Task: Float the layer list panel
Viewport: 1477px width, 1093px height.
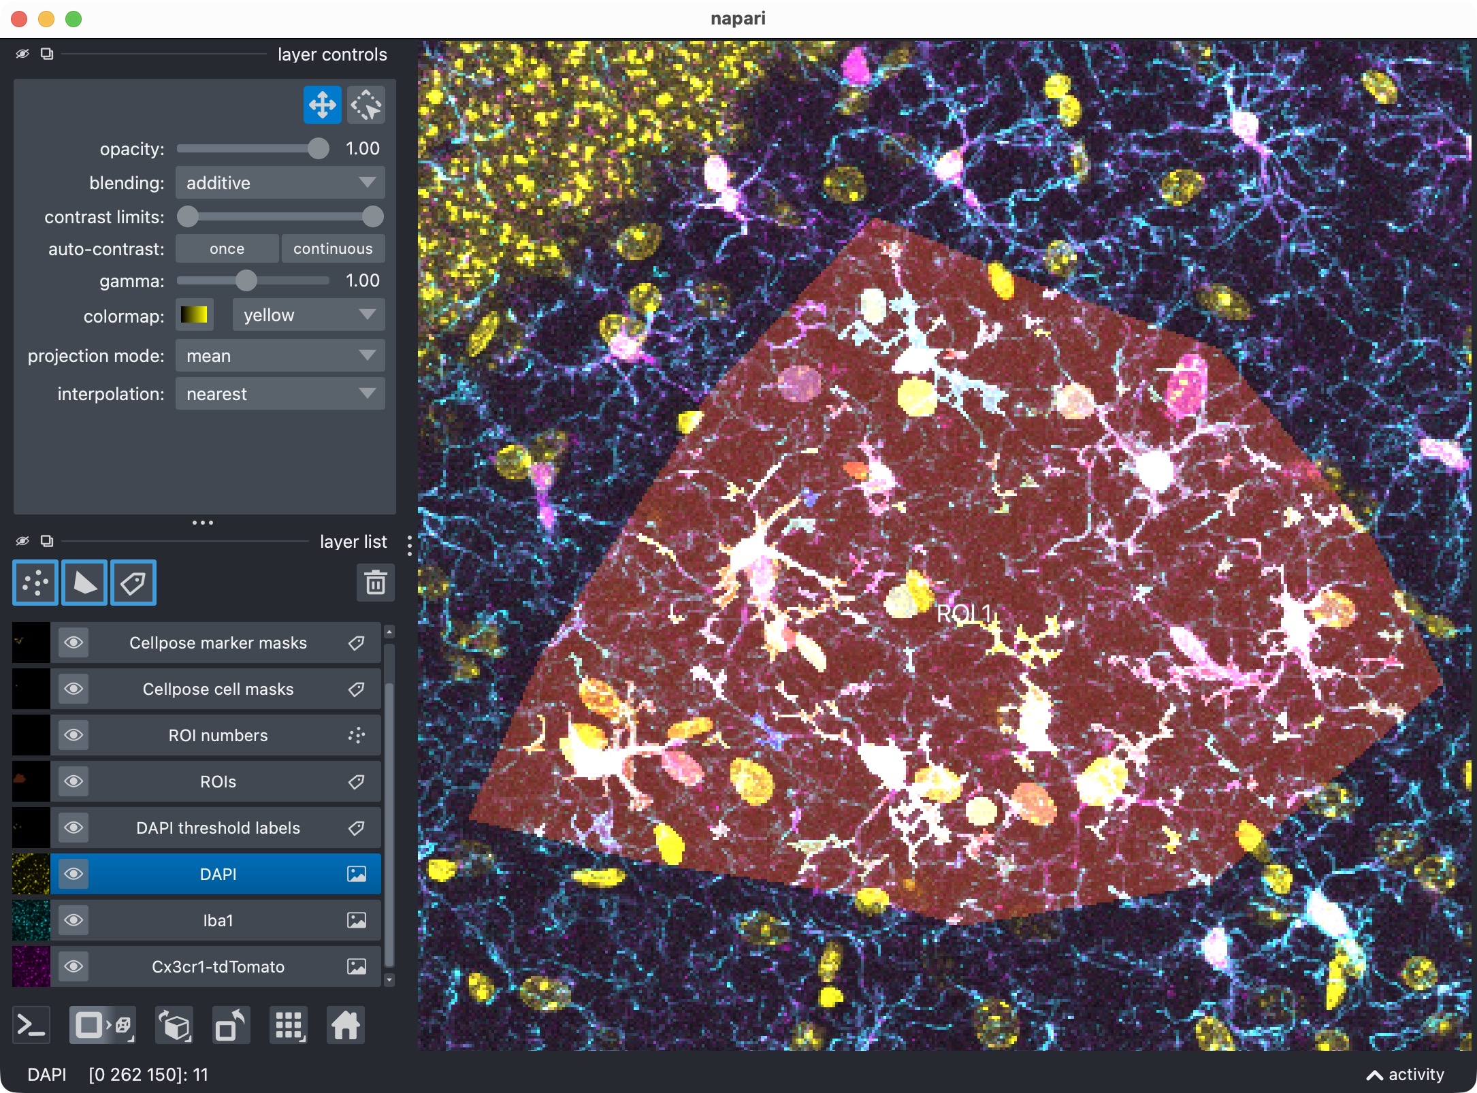Action: [46, 540]
